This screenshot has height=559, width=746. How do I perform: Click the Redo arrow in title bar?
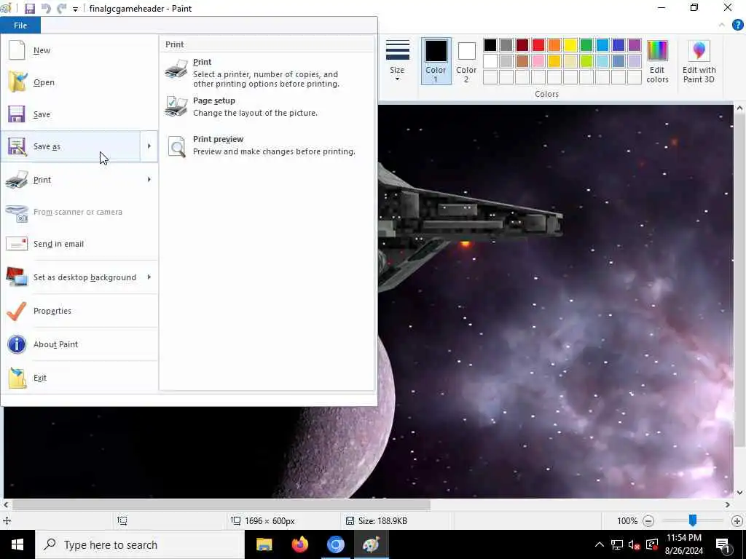tap(61, 9)
